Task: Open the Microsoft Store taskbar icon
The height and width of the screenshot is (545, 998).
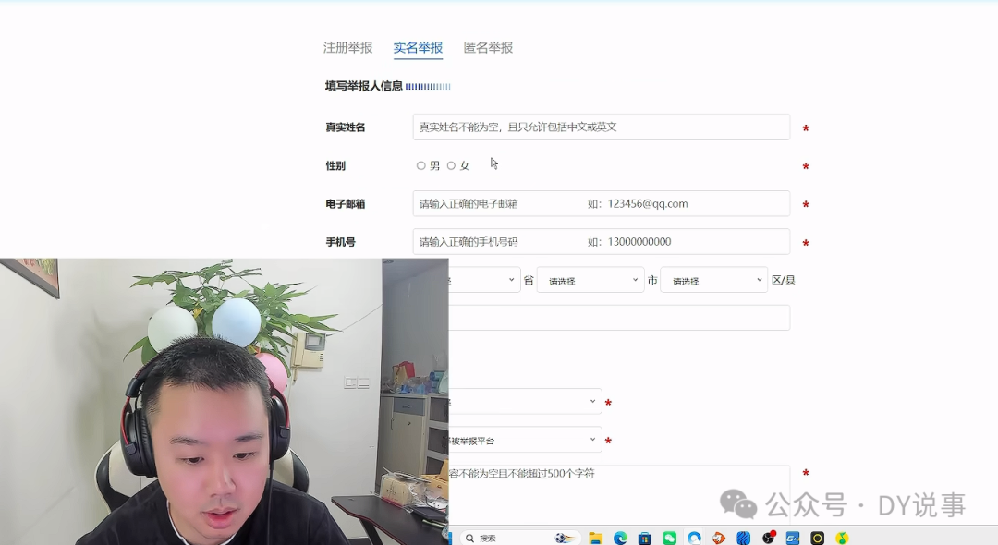Action: pyautogui.click(x=645, y=538)
